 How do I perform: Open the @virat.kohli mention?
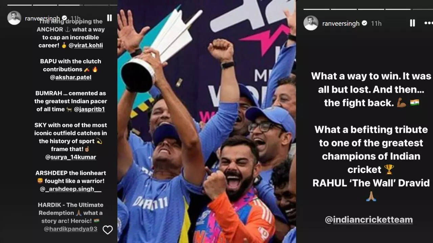[86, 45]
